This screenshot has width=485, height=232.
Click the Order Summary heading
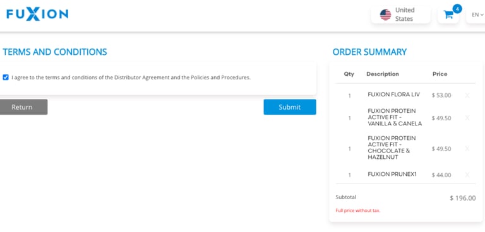369,52
